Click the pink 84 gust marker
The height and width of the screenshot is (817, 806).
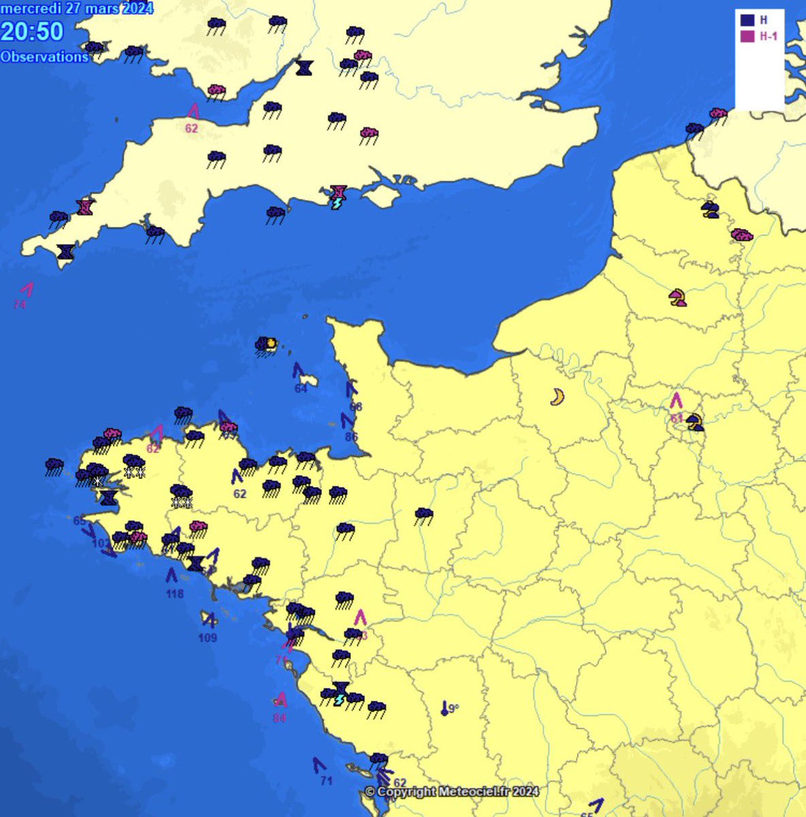(x=280, y=707)
